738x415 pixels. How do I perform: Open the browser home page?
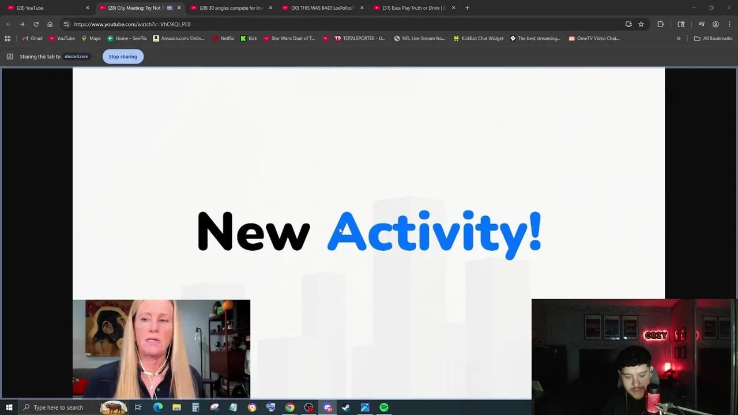coord(50,24)
